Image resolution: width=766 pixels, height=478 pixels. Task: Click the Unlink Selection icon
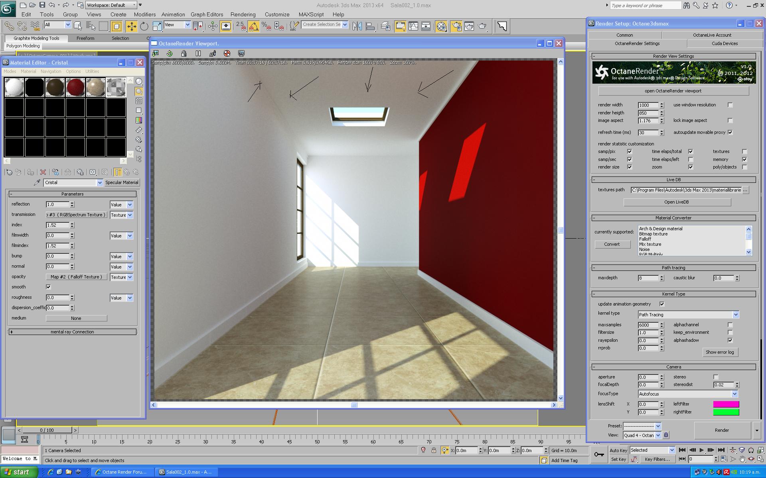pyautogui.click(x=22, y=26)
